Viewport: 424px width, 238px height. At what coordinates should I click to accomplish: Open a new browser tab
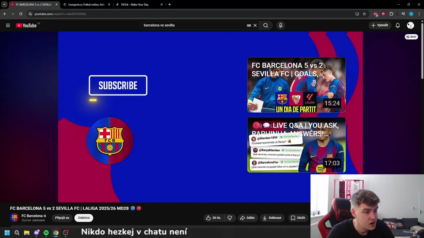[x=170, y=5]
